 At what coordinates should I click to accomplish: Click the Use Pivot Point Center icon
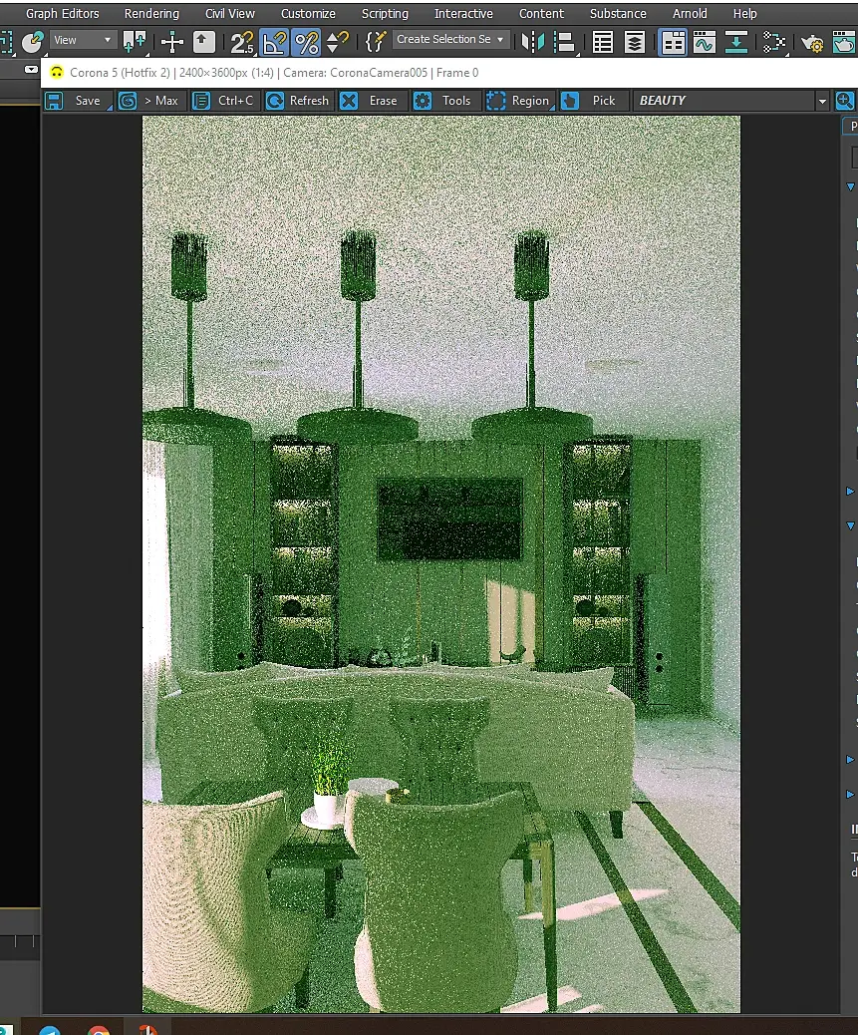[x=136, y=42]
